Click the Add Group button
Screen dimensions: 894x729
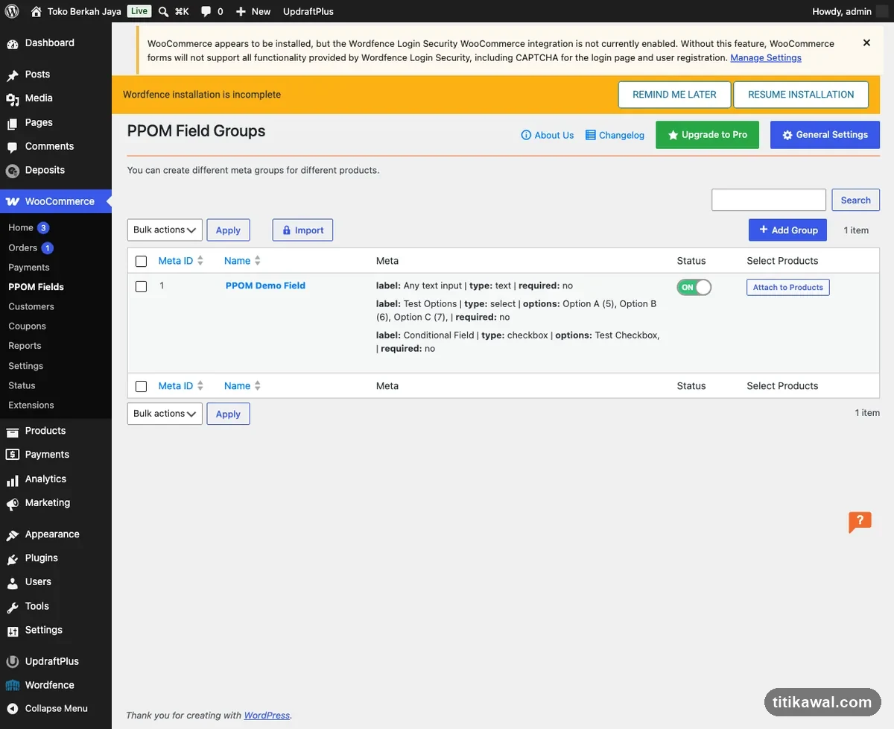(x=787, y=230)
